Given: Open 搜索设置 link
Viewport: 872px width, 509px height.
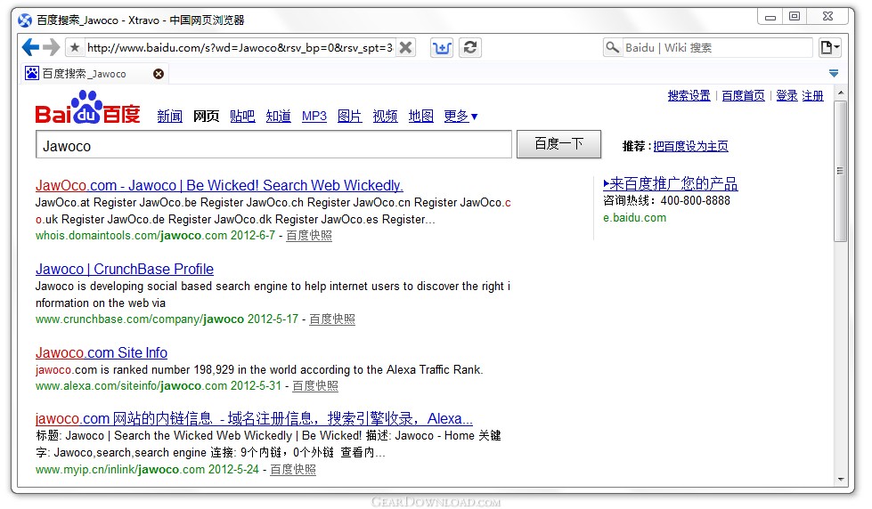Looking at the screenshot, I should [x=689, y=95].
